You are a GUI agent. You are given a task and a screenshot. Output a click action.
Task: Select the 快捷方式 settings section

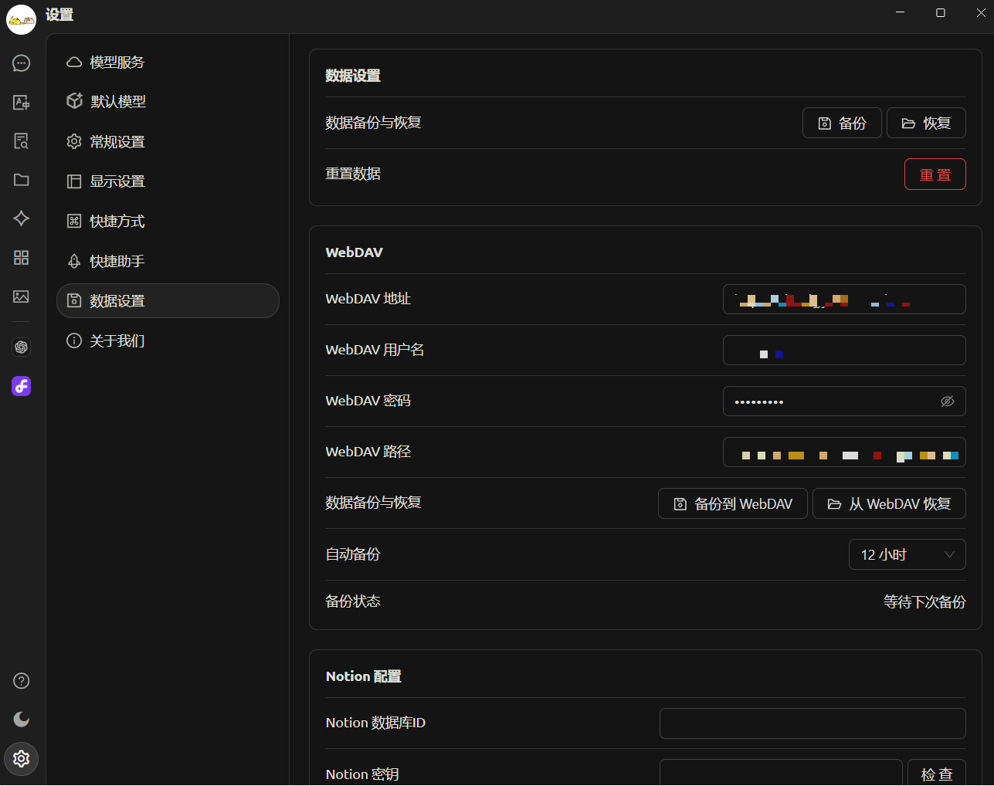[168, 222]
